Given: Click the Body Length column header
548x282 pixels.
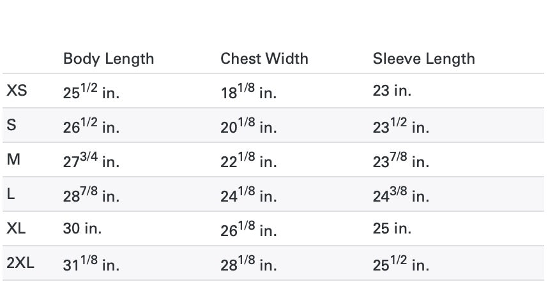Looking at the screenshot, I should (x=109, y=59).
